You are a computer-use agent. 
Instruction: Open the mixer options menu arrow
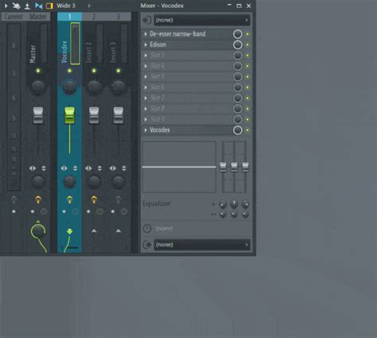click(x=6, y=6)
